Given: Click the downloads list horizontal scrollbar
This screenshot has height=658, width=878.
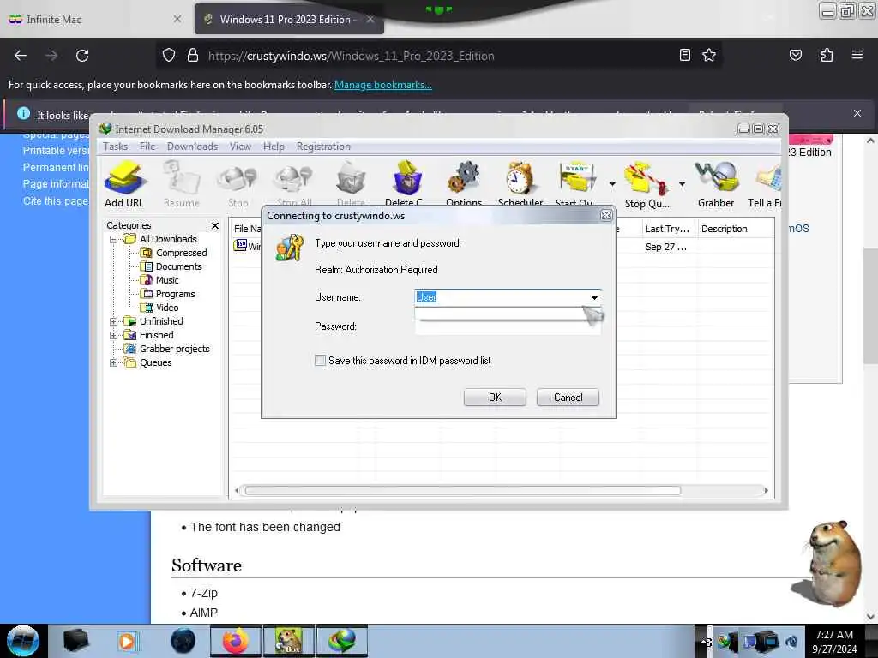Looking at the screenshot, I should coord(462,491).
